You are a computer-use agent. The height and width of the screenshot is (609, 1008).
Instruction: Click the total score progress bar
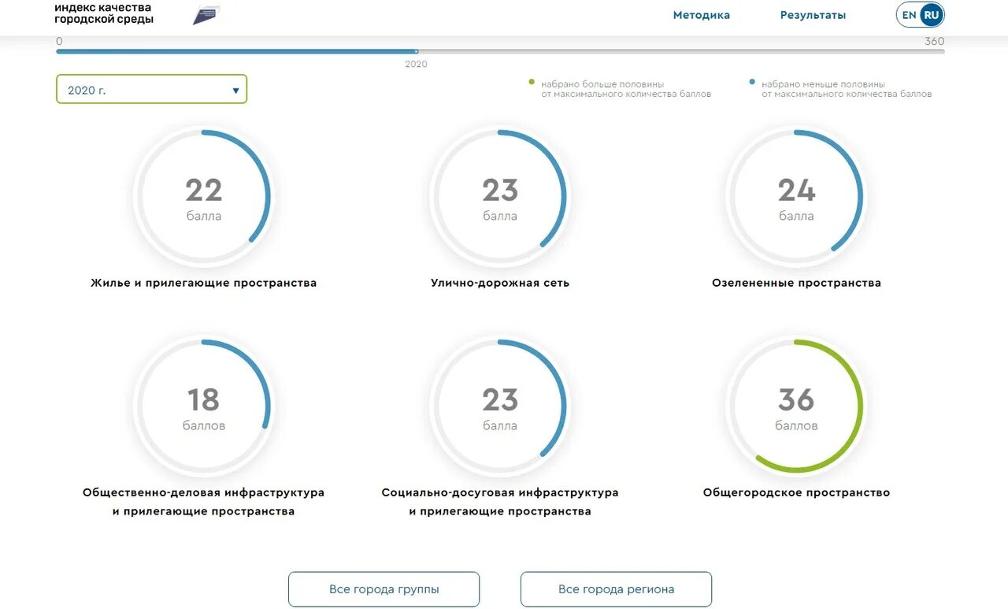click(500, 51)
